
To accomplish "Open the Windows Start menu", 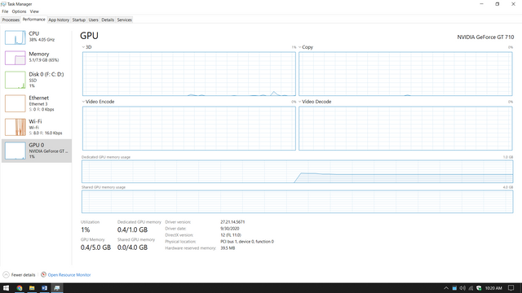I will pos(6,288).
